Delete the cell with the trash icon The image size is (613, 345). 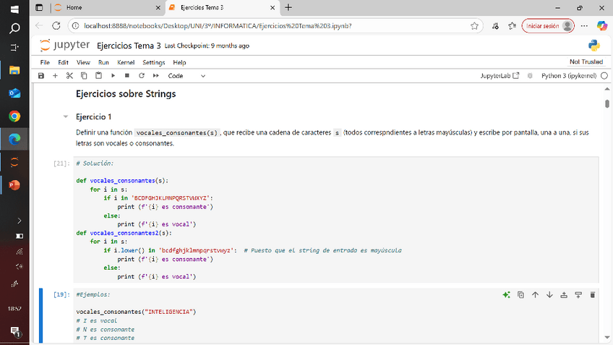[x=593, y=295]
